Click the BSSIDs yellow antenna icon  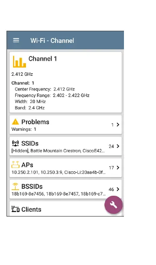16,187
